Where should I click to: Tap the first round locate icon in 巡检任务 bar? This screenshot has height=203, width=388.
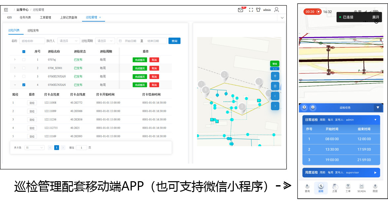(304, 107)
